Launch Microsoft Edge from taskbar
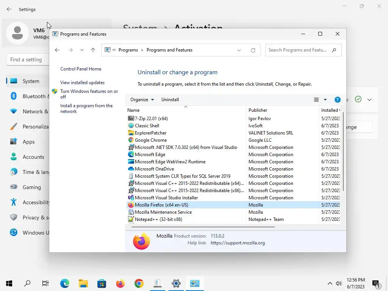This screenshot has height=291, width=388. [x=64, y=283]
